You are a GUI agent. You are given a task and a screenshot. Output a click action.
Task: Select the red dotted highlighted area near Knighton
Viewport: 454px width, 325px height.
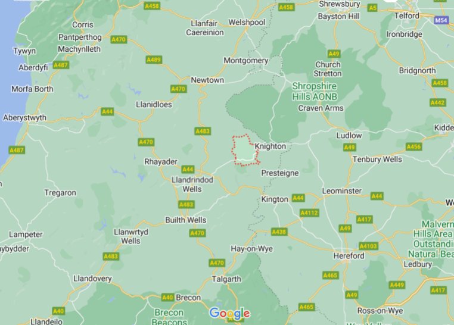245,151
